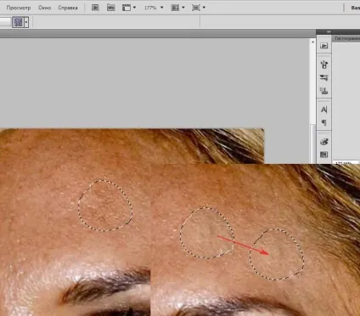The height and width of the screenshot is (316, 360).
Task: Collapse the panel dock with double arrows
Action: 329,31
